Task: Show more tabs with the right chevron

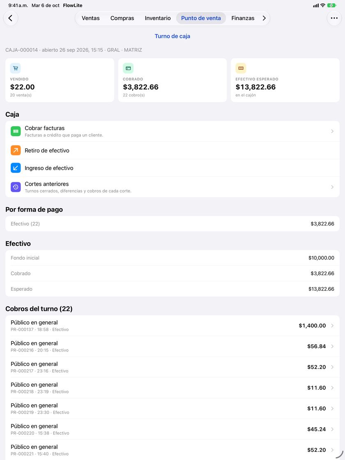Action: [x=264, y=18]
